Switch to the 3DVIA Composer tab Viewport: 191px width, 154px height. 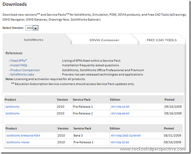pos(104,40)
